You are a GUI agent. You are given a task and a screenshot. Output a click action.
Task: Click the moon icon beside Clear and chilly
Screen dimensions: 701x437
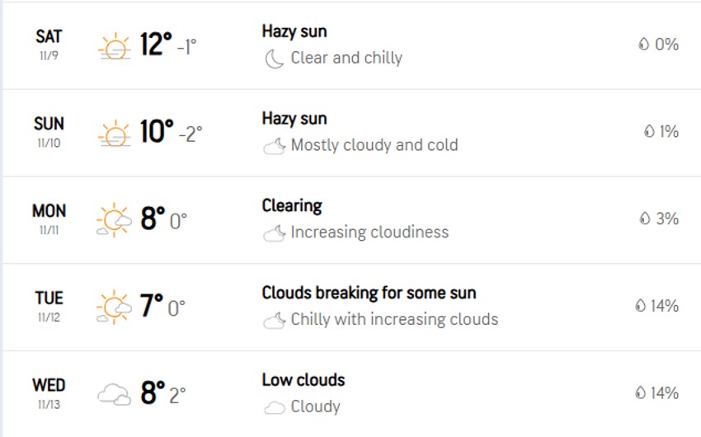(274, 59)
